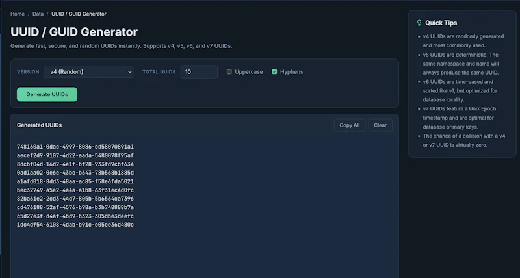Copy all generated UUIDs with Copy All
The width and height of the screenshot is (520, 278).
[x=350, y=125]
